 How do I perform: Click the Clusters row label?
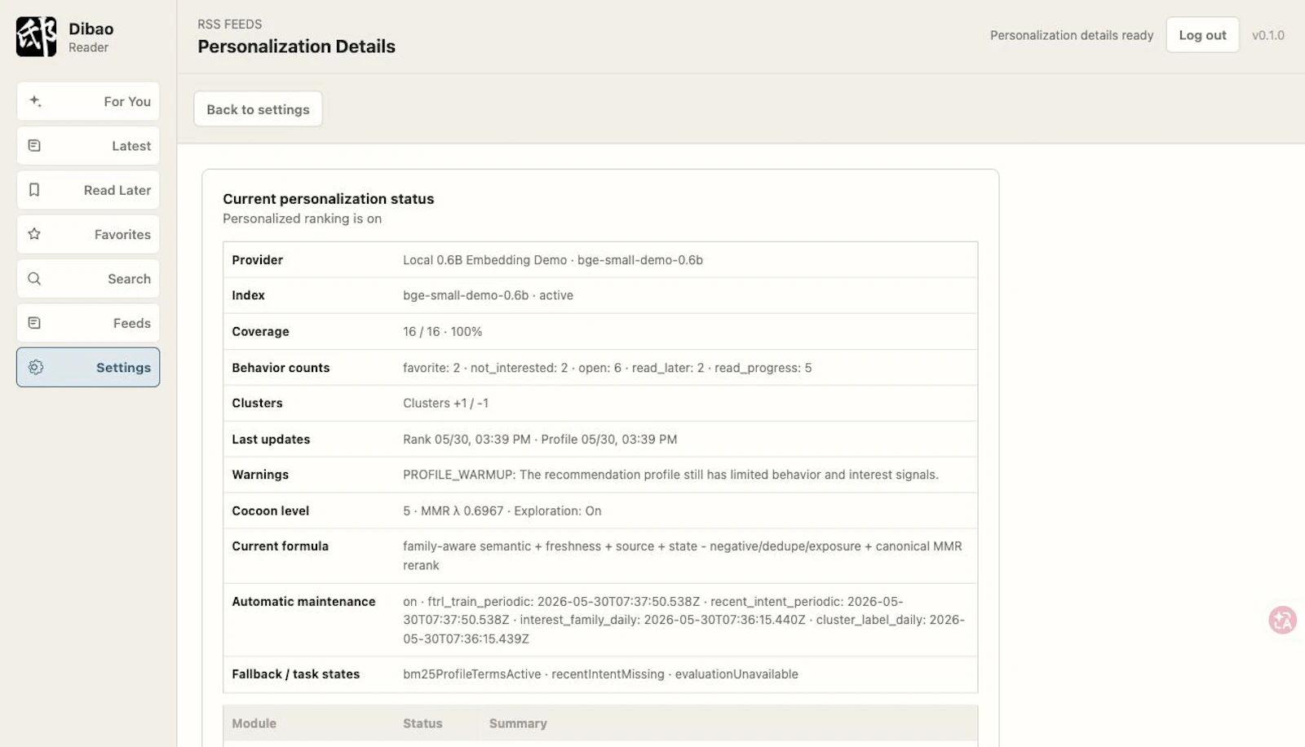click(x=257, y=403)
